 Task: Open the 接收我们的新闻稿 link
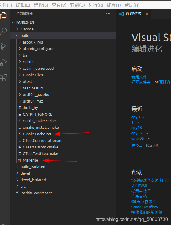pyautogui.click(x=147, y=212)
